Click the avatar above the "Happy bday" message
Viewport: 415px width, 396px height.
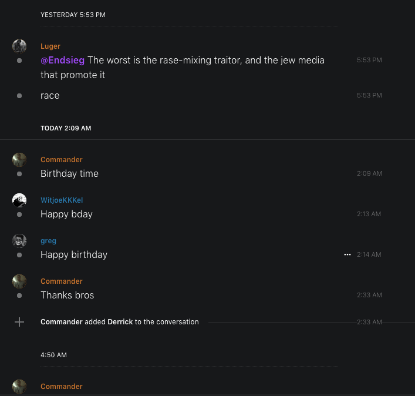click(x=19, y=200)
